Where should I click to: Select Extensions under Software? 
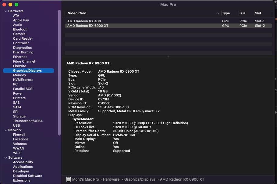pos(22,180)
